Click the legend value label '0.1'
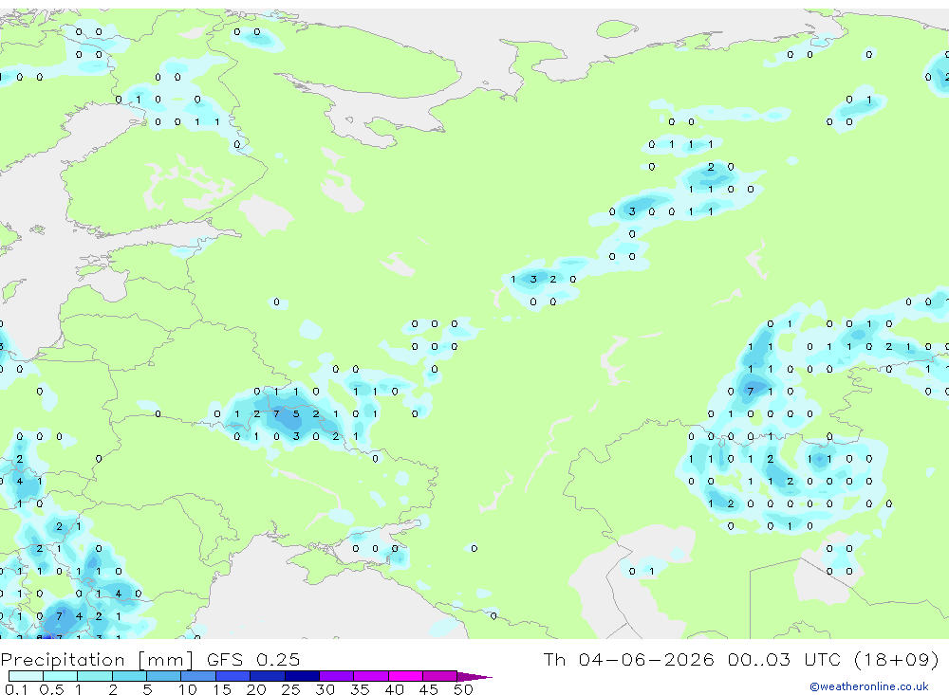949x695 pixels. click(16, 689)
